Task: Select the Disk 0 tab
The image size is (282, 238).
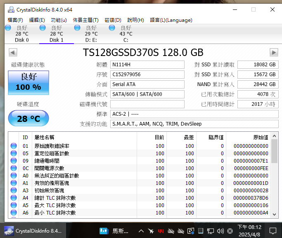Action: [22, 34]
